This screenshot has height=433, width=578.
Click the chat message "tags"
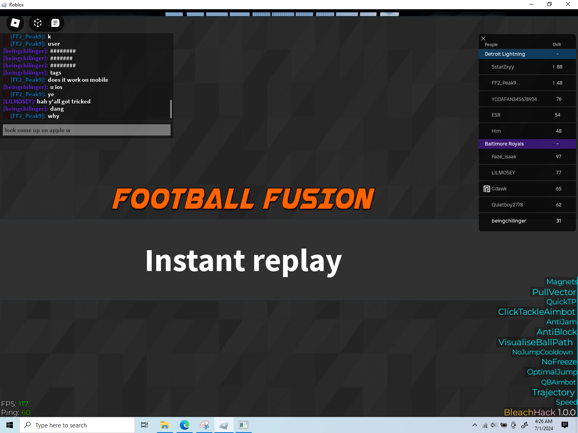pyautogui.click(x=56, y=73)
